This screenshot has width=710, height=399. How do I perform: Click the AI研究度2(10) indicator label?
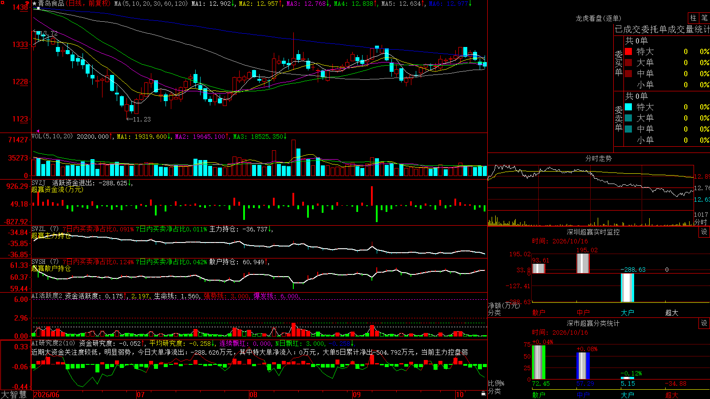pos(53,343)
